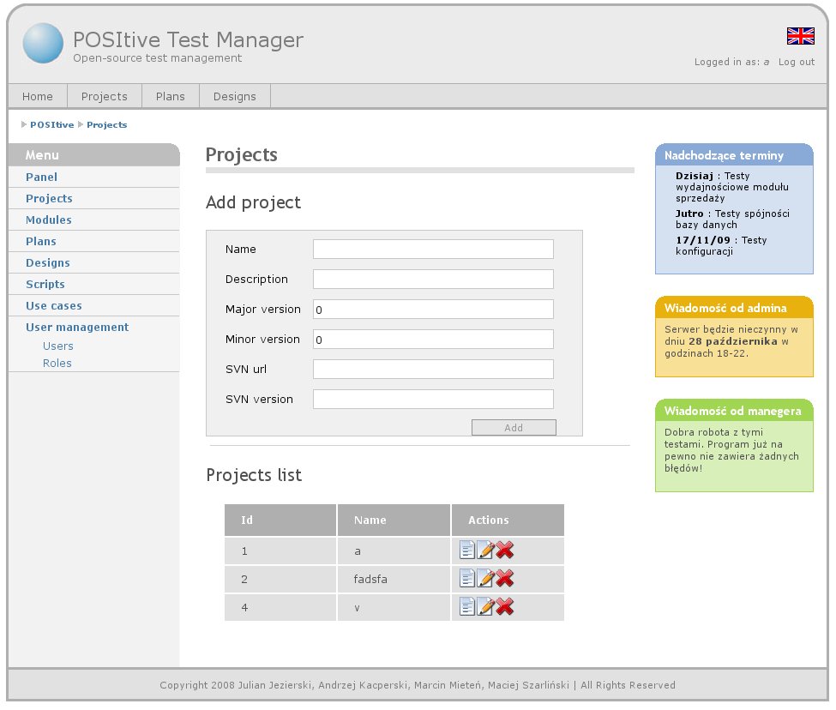Click the logged-in username a
Screen dimensions: 836x710
point(767,62)
